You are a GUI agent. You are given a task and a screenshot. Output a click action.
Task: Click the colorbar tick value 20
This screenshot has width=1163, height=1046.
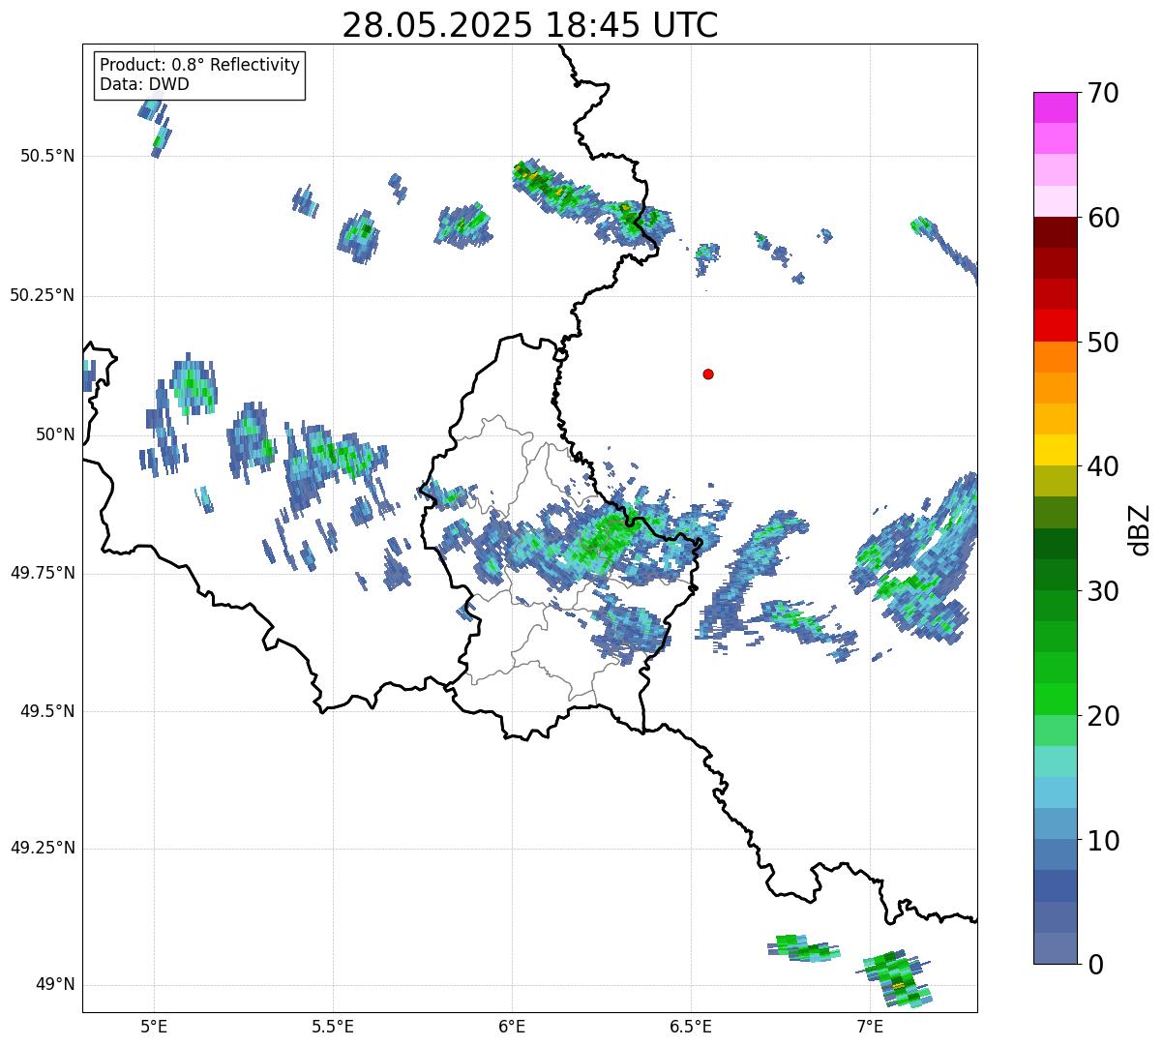1103,716
